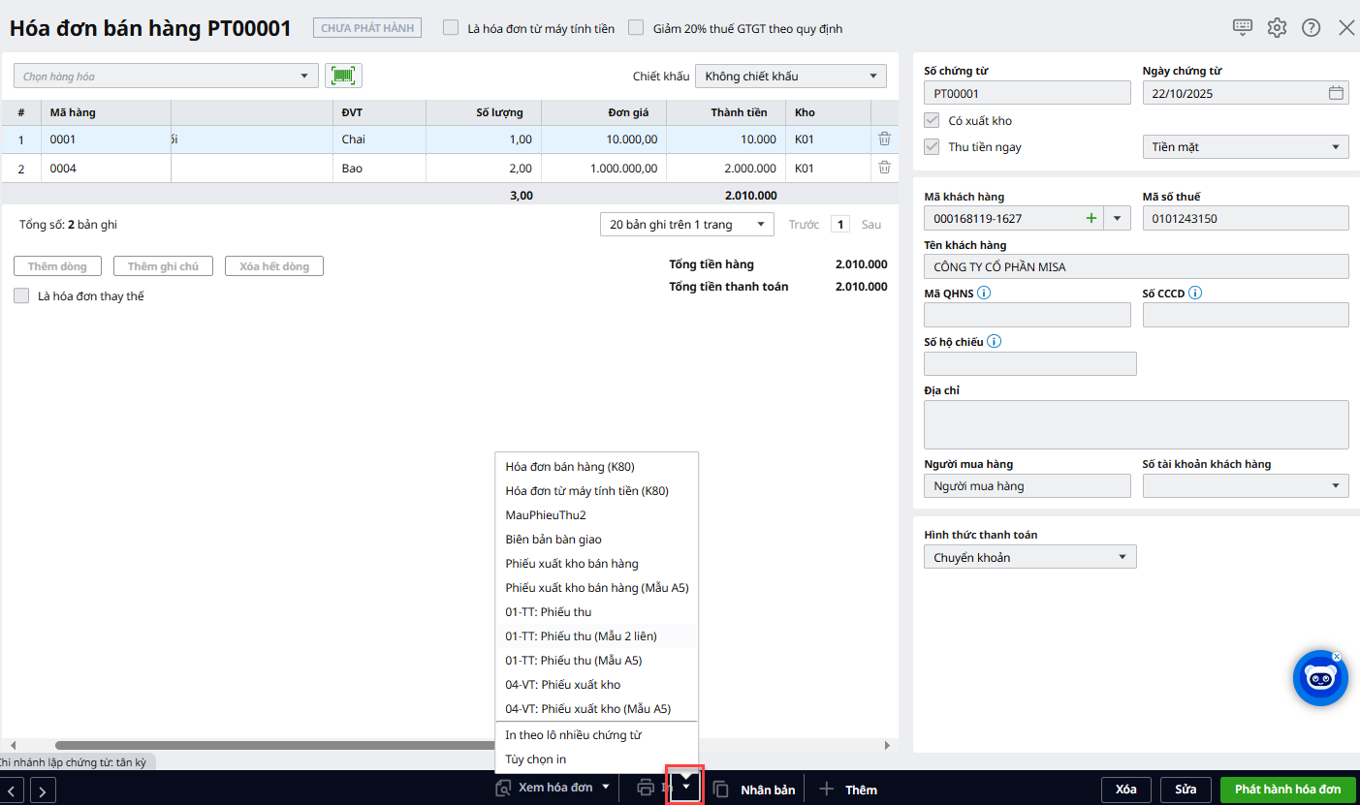Tick Giảm 20% thuế GTGT checkbox

(x=636, y=28)
